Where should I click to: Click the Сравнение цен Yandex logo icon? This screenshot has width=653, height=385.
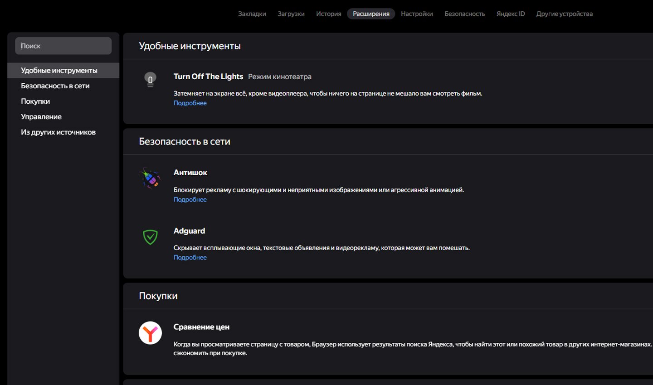click(x=150, y=333)
